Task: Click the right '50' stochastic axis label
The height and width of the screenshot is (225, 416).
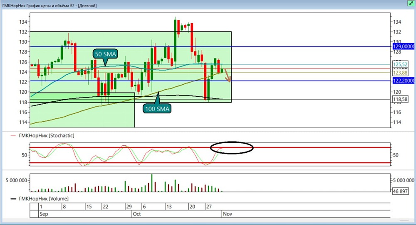Action: [x=396, y=155]
